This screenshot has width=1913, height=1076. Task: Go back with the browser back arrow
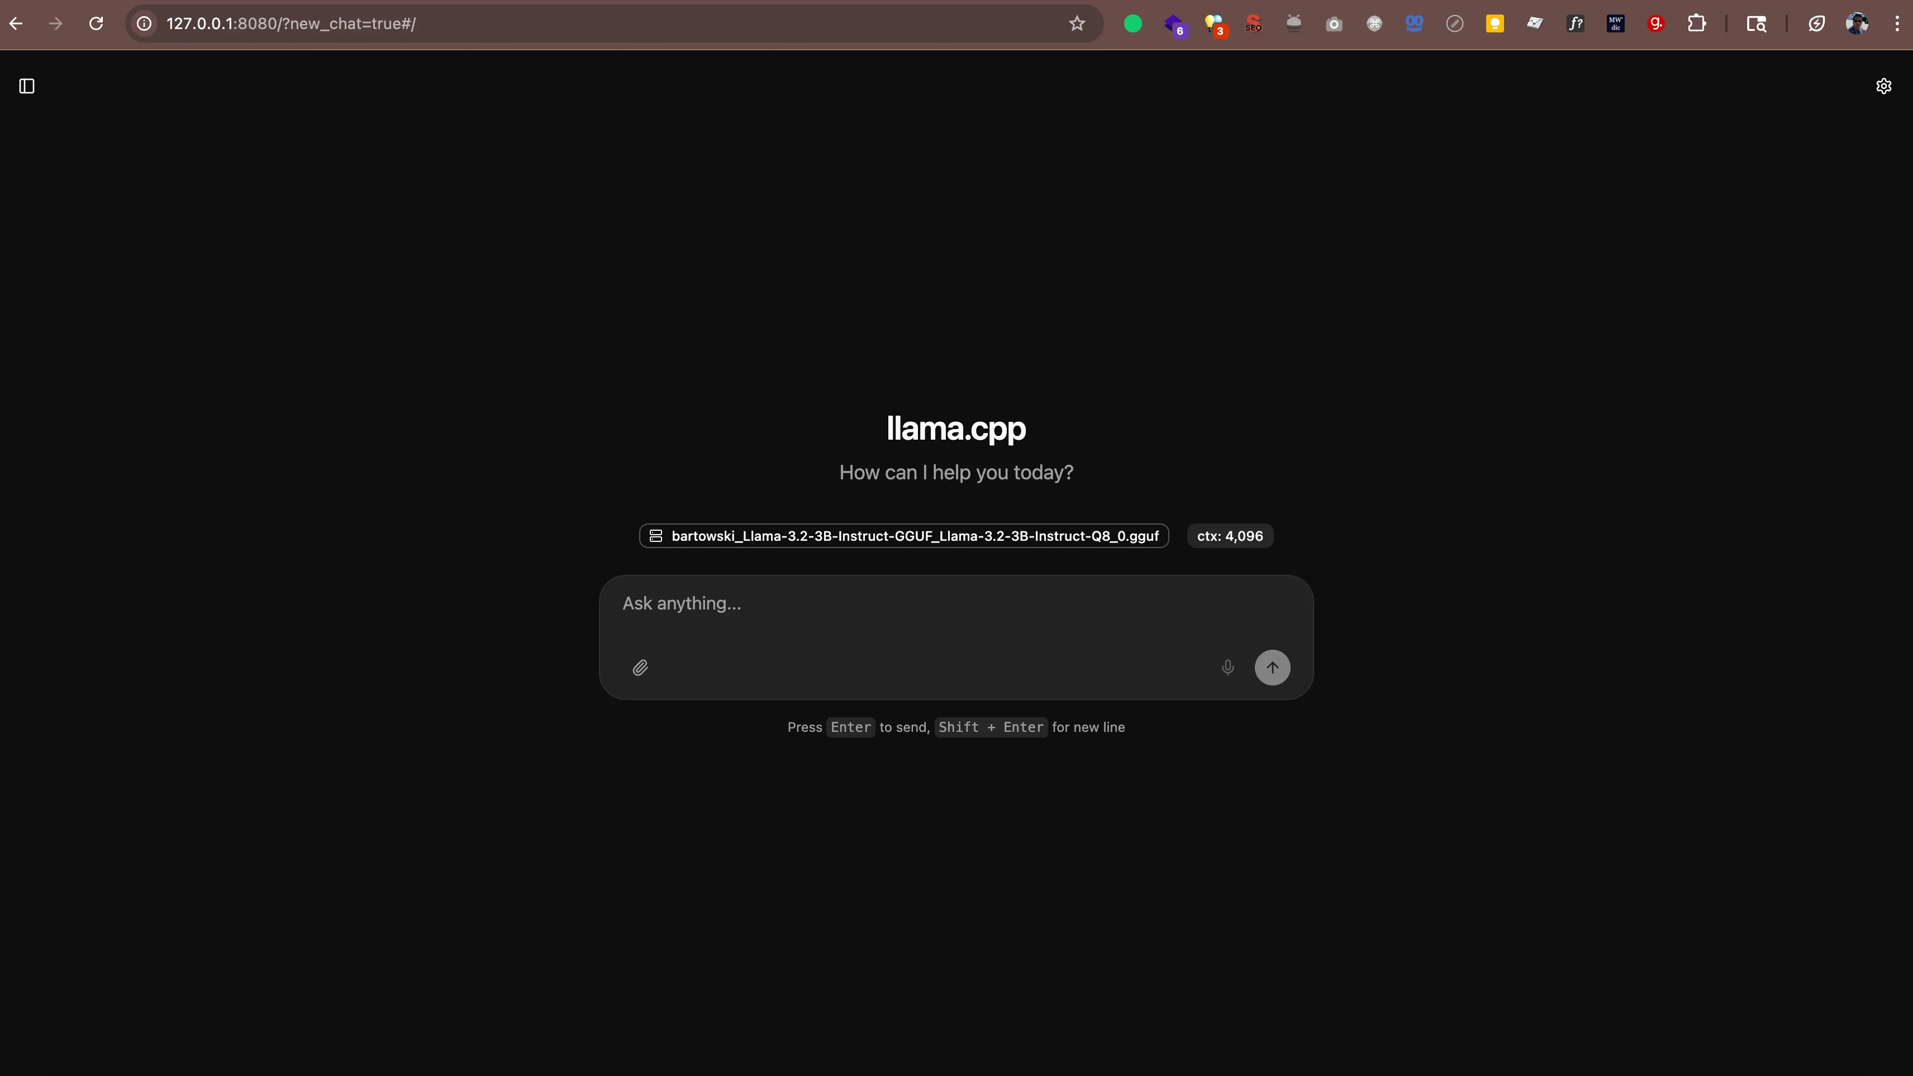pyautogui.click(x=16, y=24)
